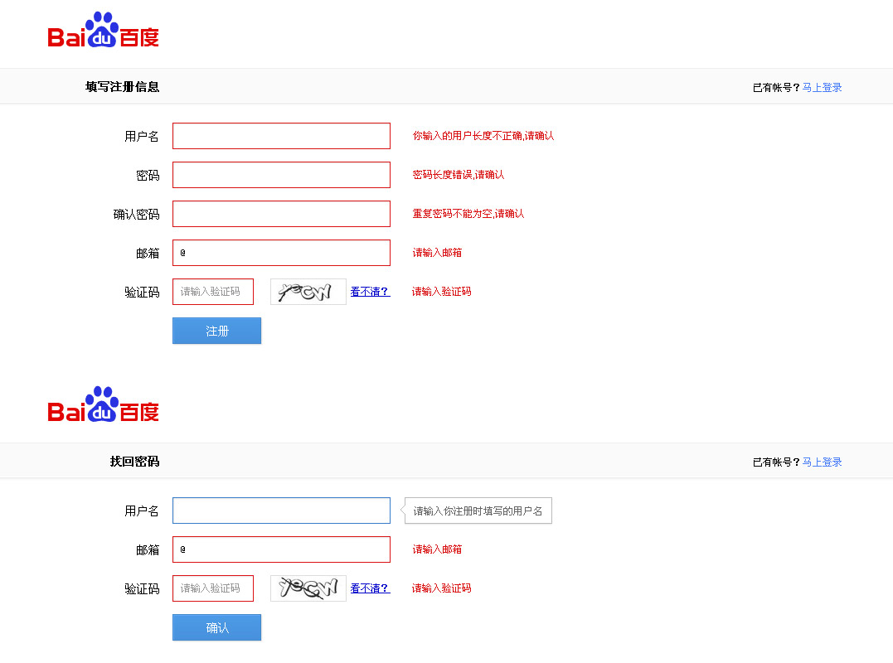The width and height of the screenshot is (893, 663).
Task: Click the 找回密码 heading text
Action: [x=135, y=461]
